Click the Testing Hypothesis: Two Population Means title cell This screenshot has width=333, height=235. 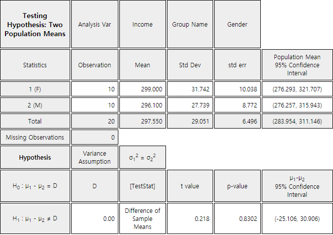(35, 24)
